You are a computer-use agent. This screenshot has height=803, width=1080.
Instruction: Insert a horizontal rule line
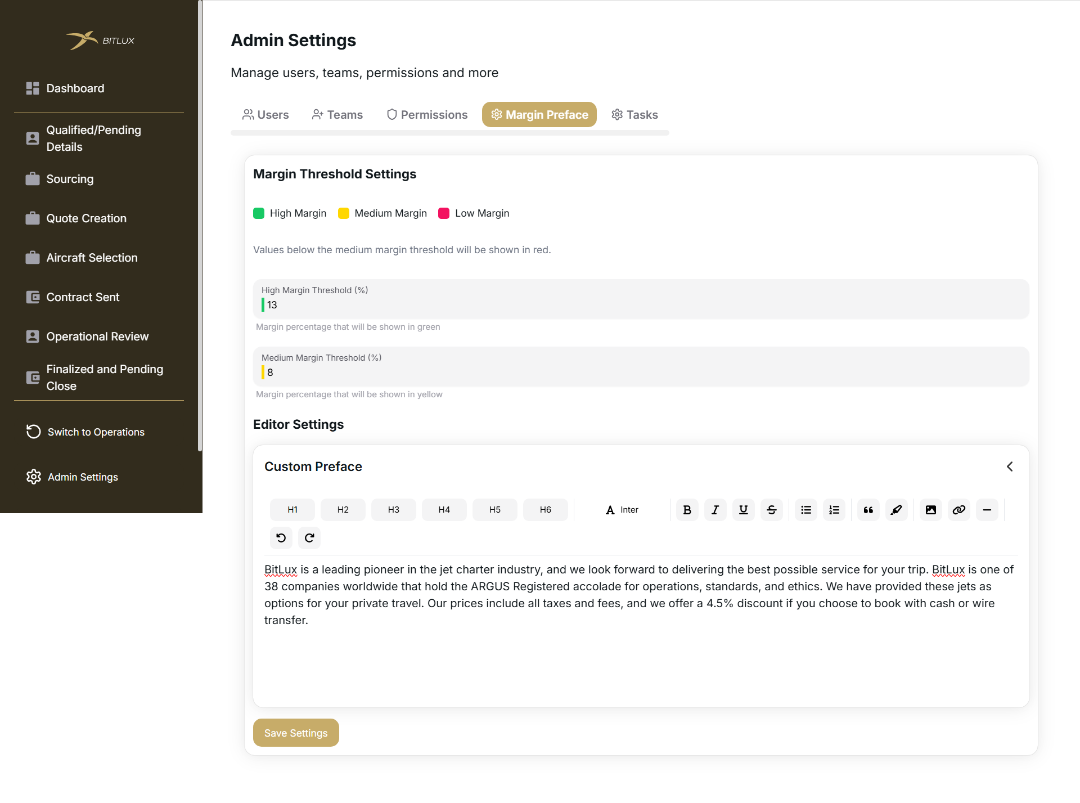[x=987, y=510]
